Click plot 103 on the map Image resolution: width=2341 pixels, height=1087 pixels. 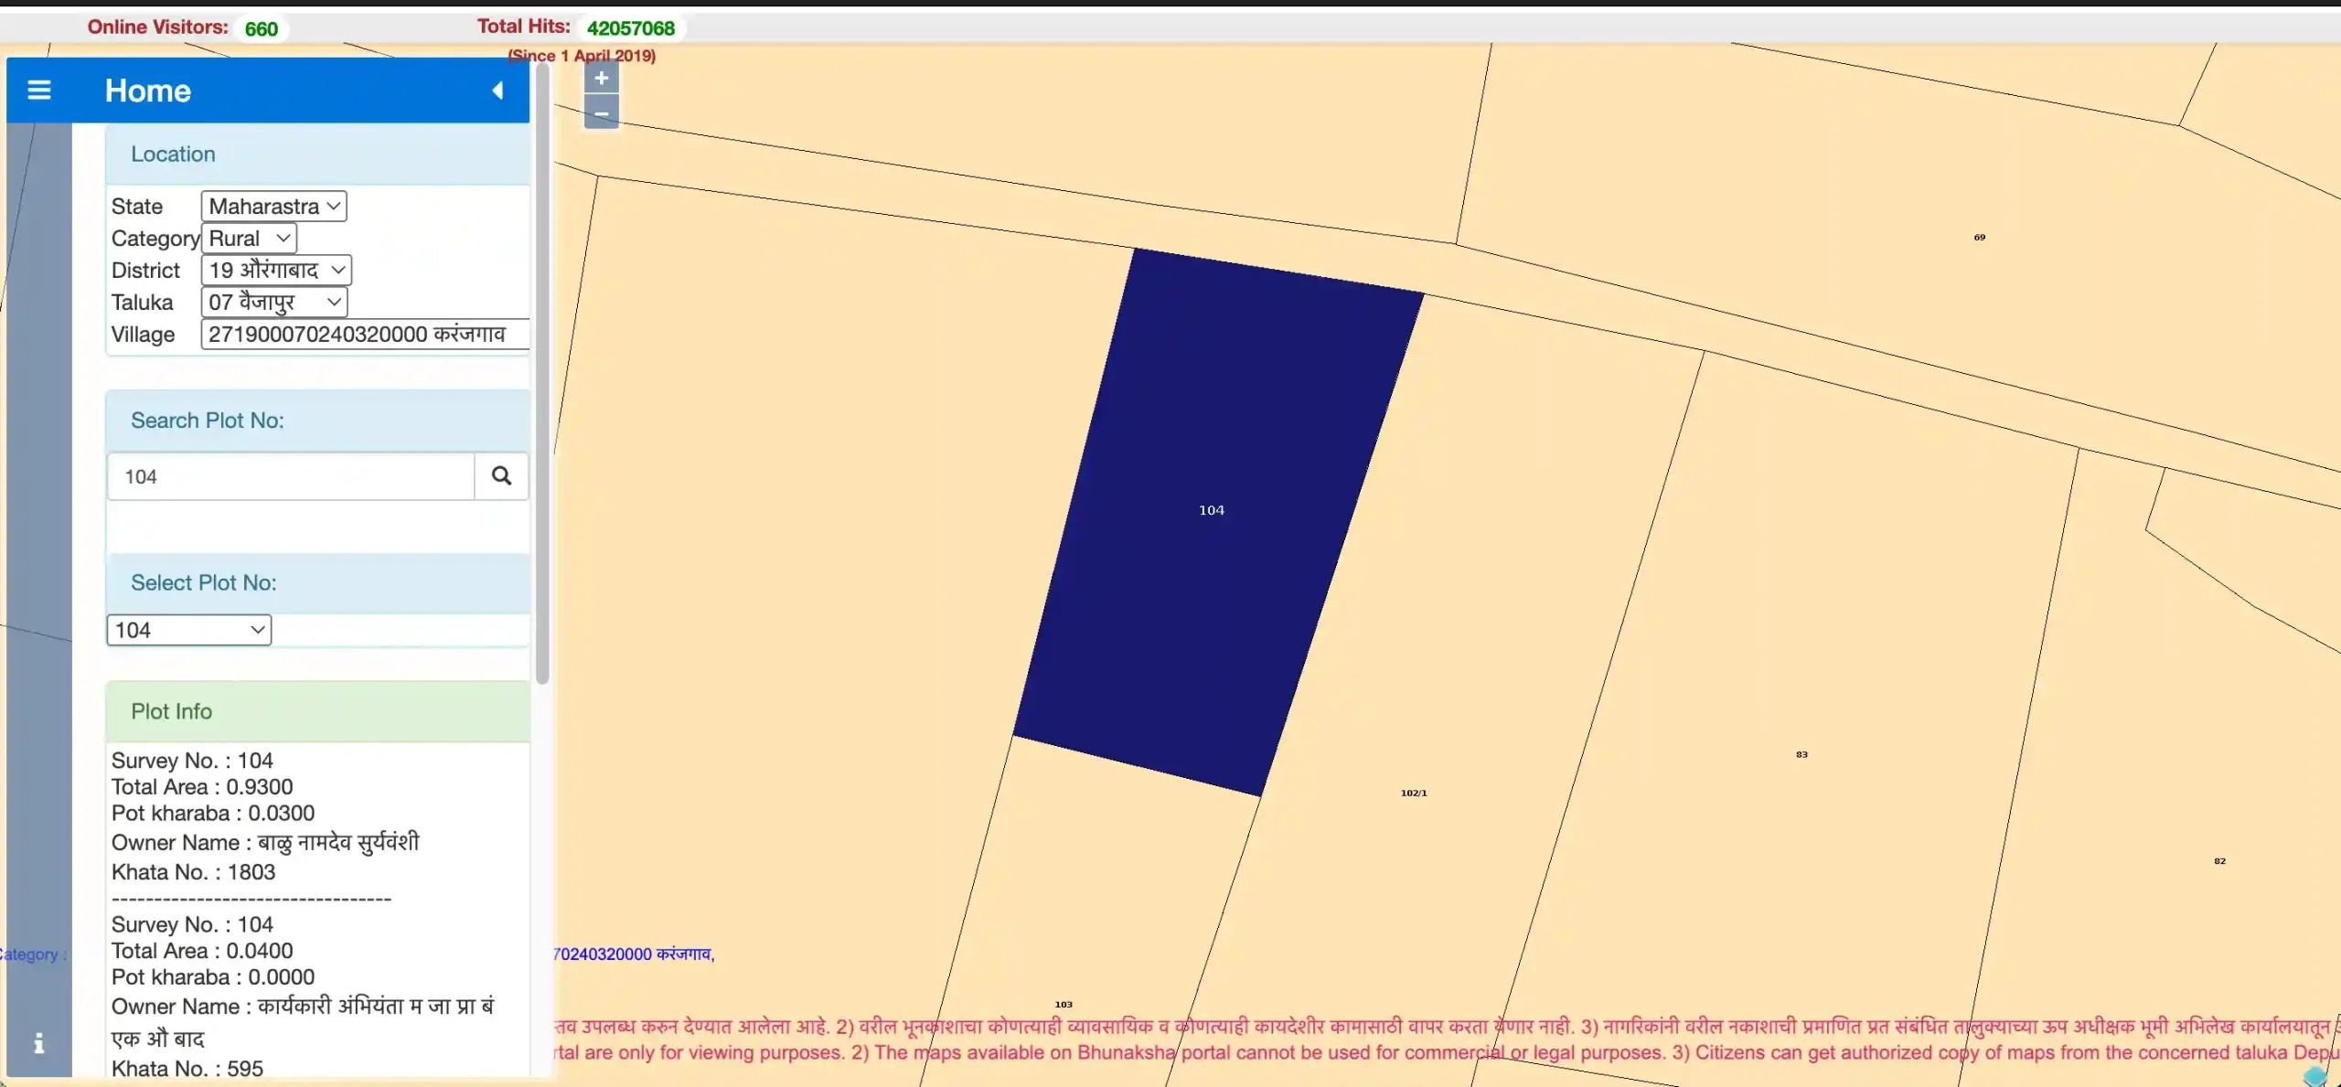[1064, 1004]
